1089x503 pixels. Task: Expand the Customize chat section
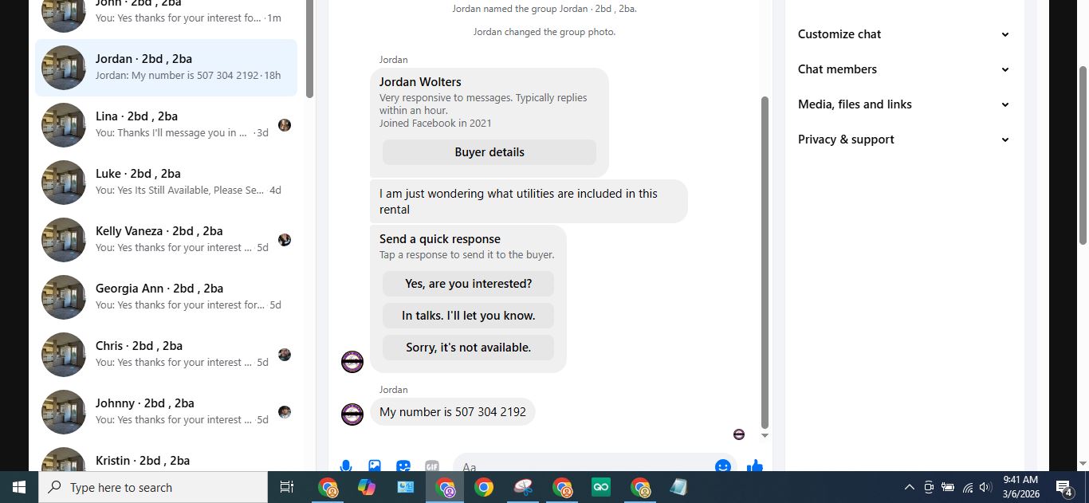(904, 34)
